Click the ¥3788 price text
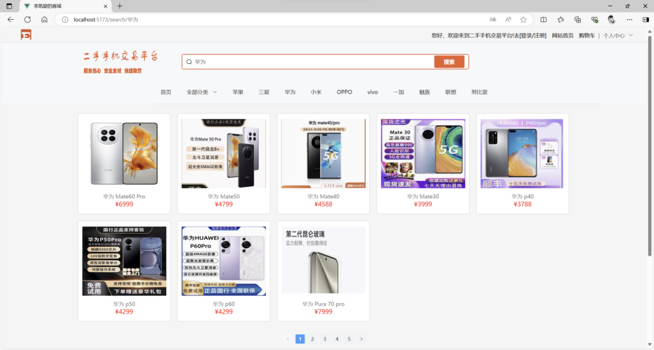 523,204
